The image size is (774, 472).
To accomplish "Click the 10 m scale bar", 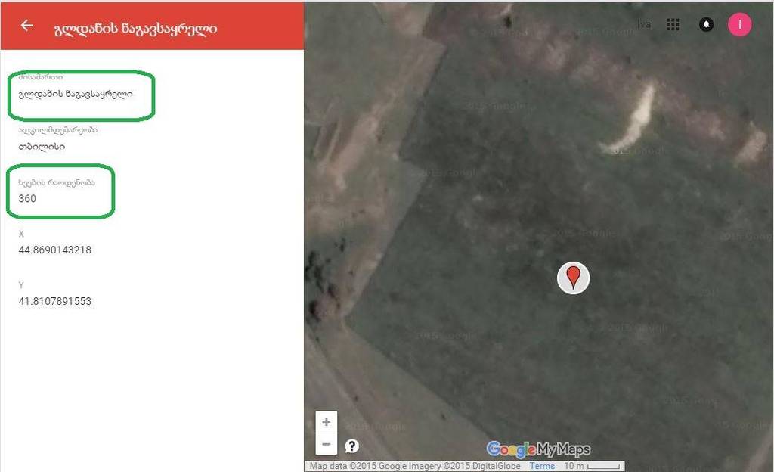I will pyautogui.click(x=592, y=466).
